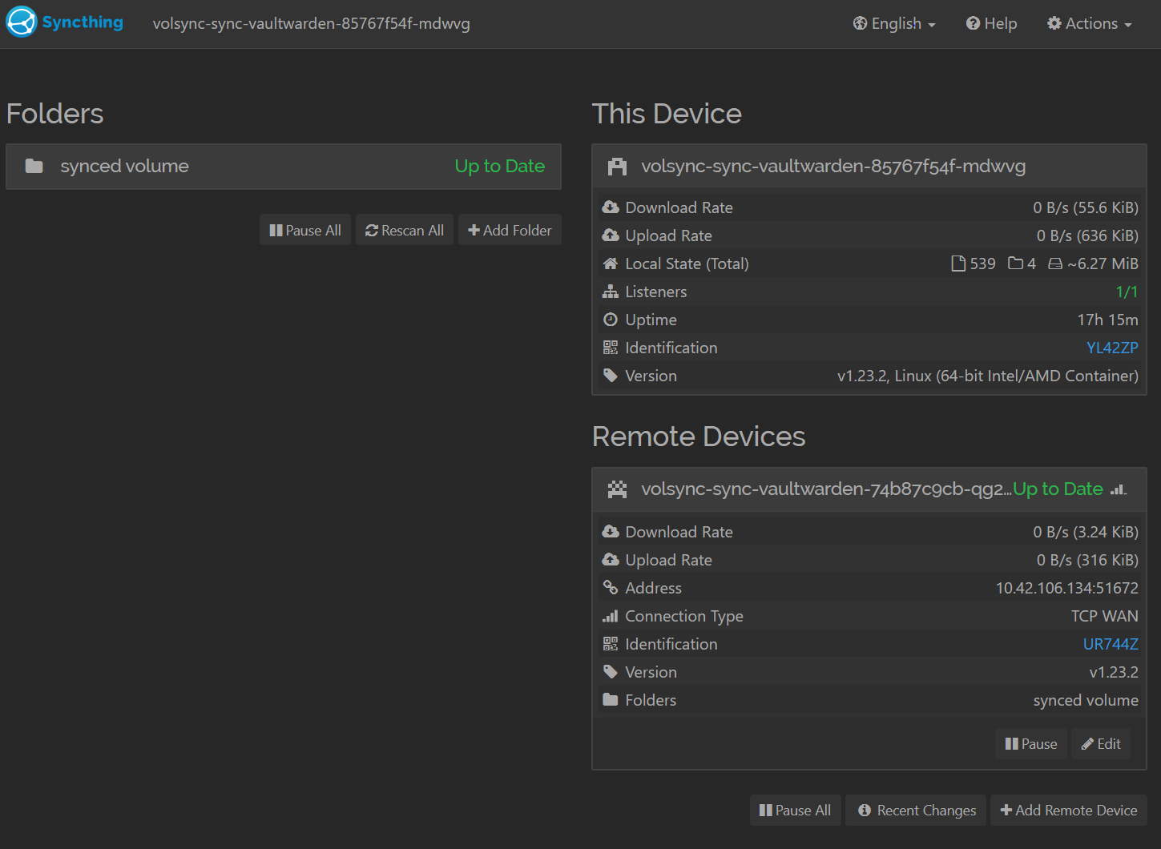The width and height of the screenshot is (1161, 849).
Task: Click the synced volume folder icon
Action: pyautogui.click(x=34, y=167)
